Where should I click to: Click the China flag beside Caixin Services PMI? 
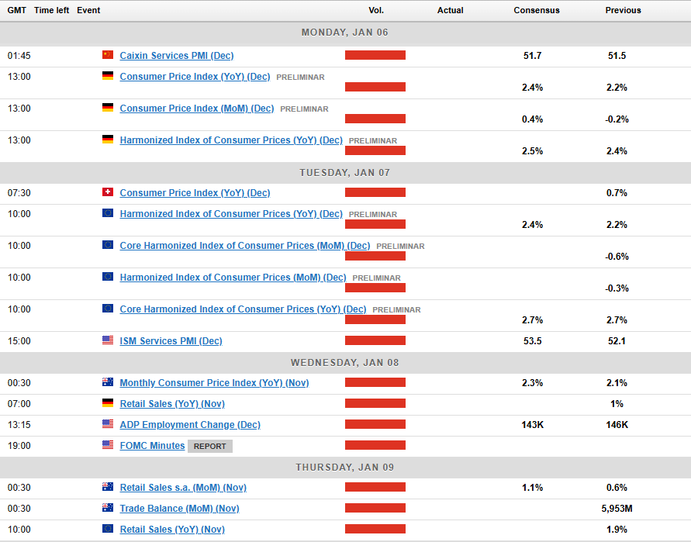point(108,55)
